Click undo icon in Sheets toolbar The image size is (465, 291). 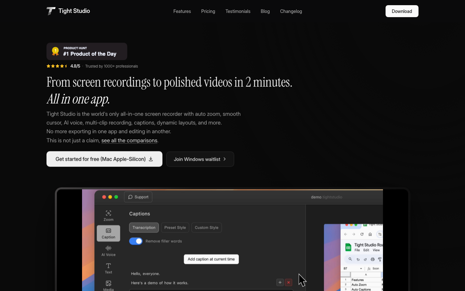[358, 259]
